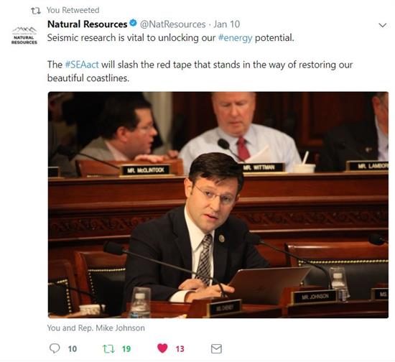Viewport: 395px width, 362px height.
Task: Open the #energy hashtag
Action: pos(235,38)
